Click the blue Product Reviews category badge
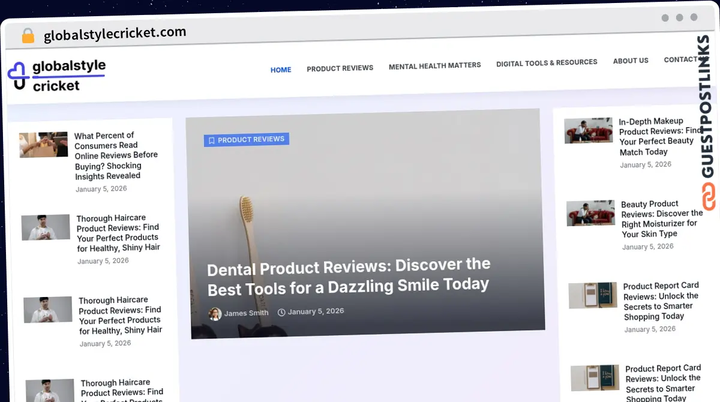 pos(246,140)
